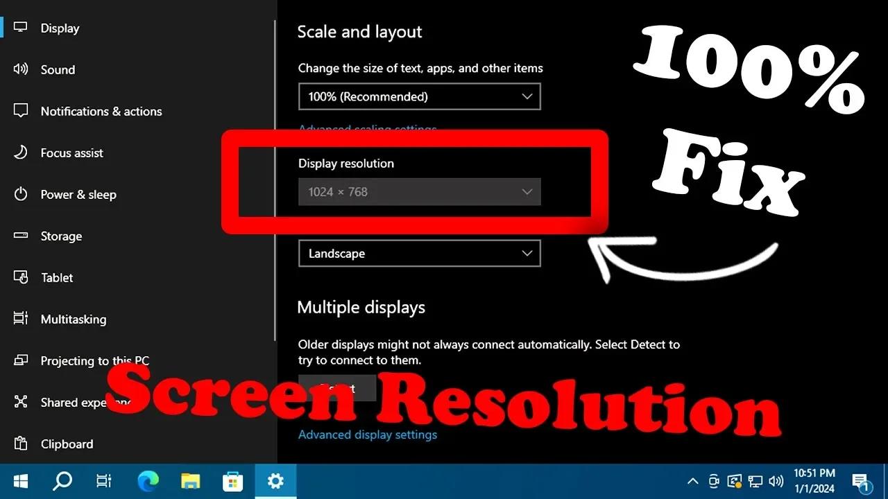Select the Storage drive icon
Screen dimensions: 888x499
(20, 236)
